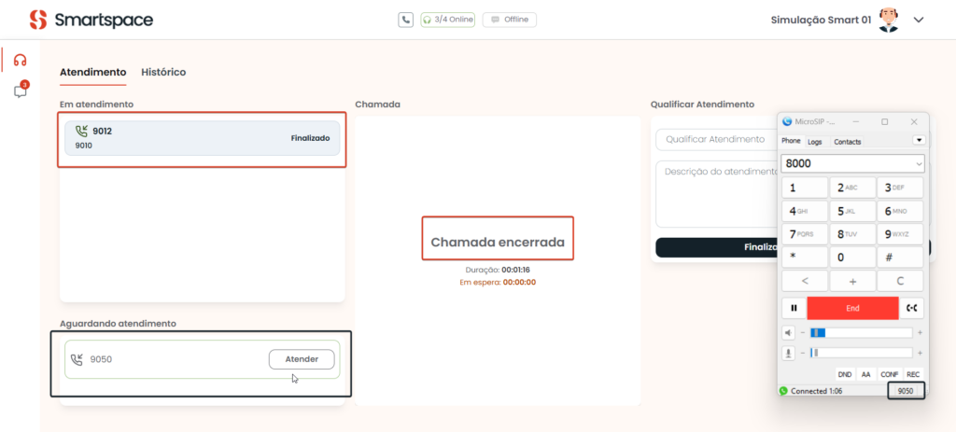Click the Smartspace logo
956x432 pixels.
point(91,20)
